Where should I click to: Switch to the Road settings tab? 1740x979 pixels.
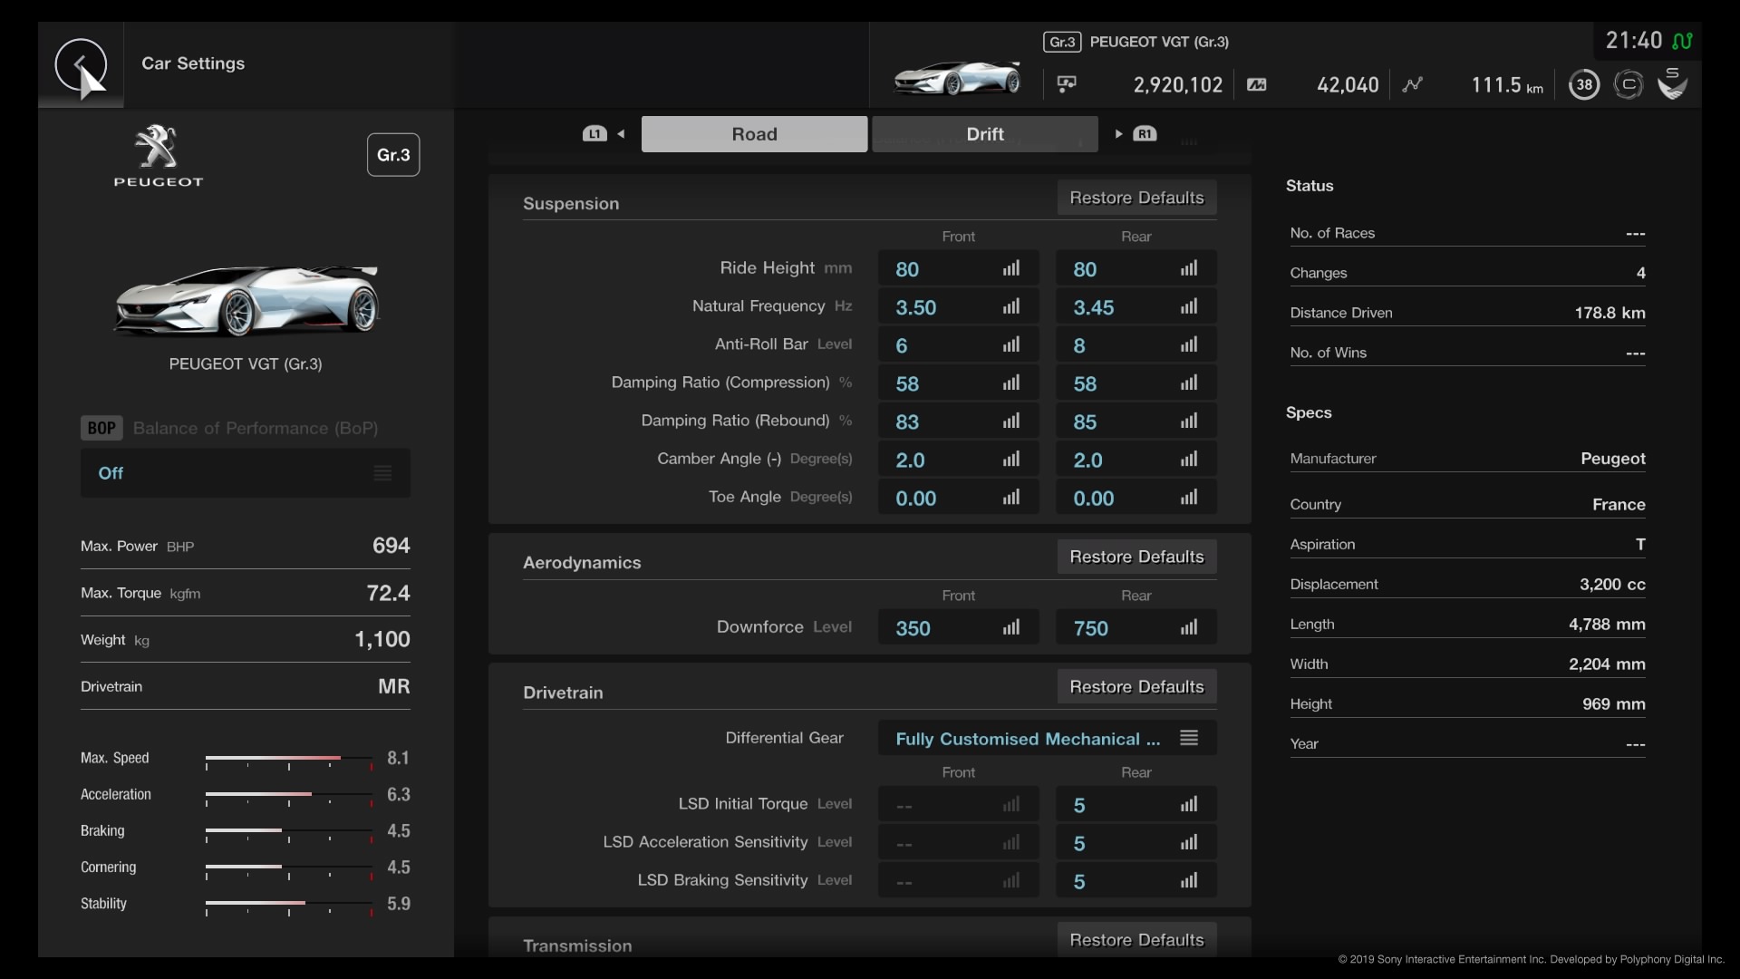click(x=754, y=134)
